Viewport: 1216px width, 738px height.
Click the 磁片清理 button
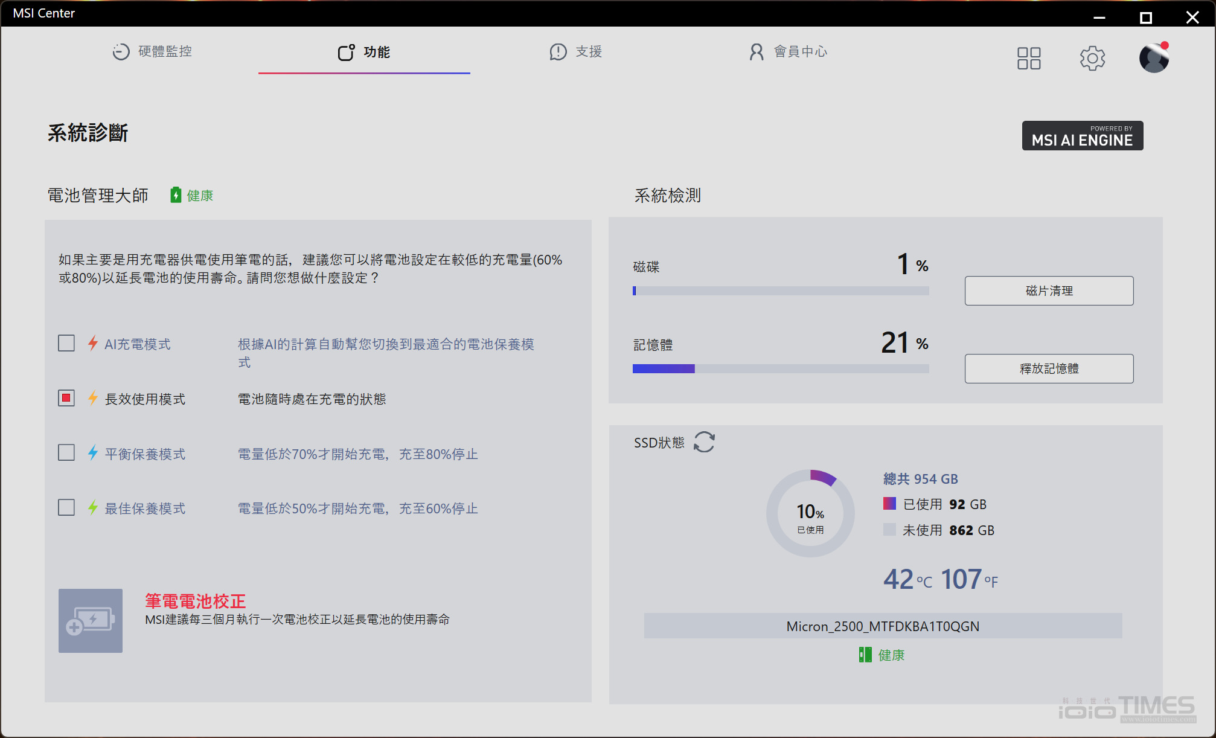tap(1049, 291)
